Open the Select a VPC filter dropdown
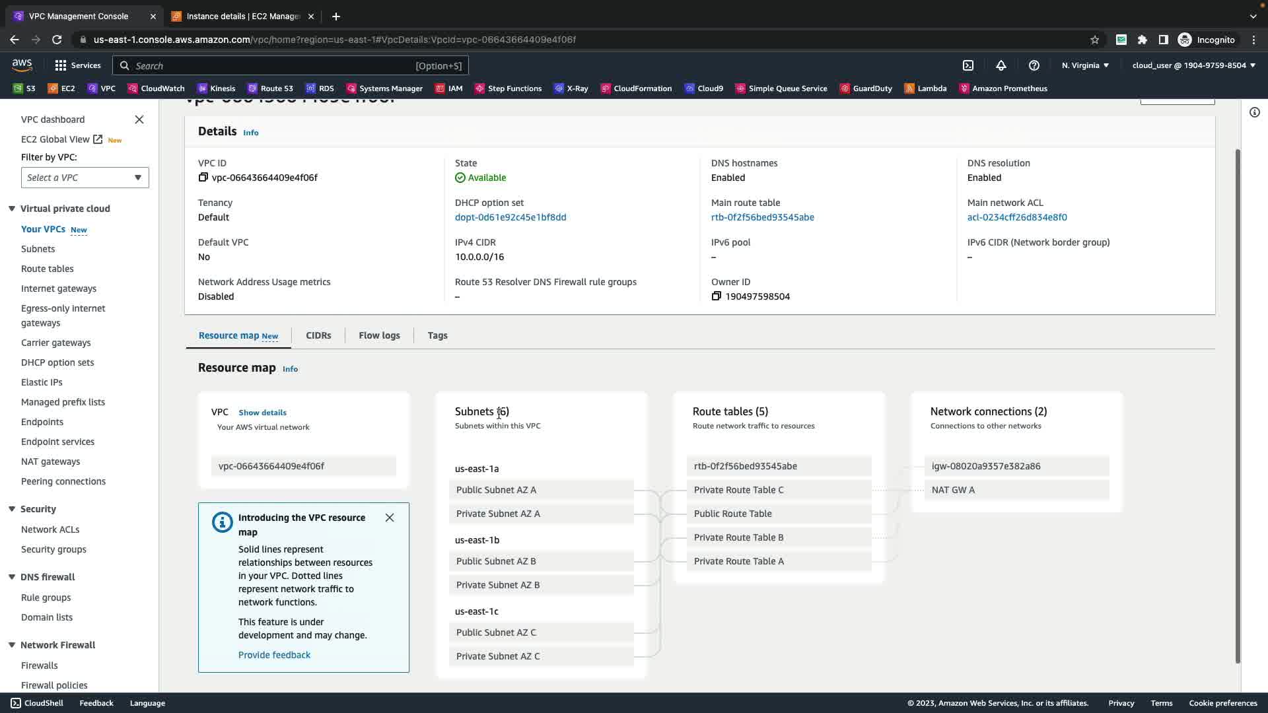Screen dimensions: 1268x713 [x=85, y=178]
